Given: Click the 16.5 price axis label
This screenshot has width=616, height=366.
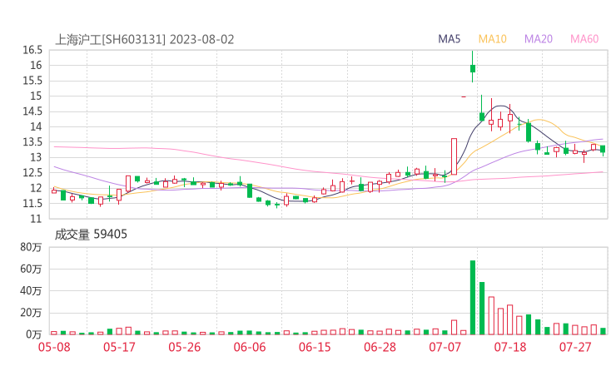Looking at the screenshot, I should (x=32, y=50).
